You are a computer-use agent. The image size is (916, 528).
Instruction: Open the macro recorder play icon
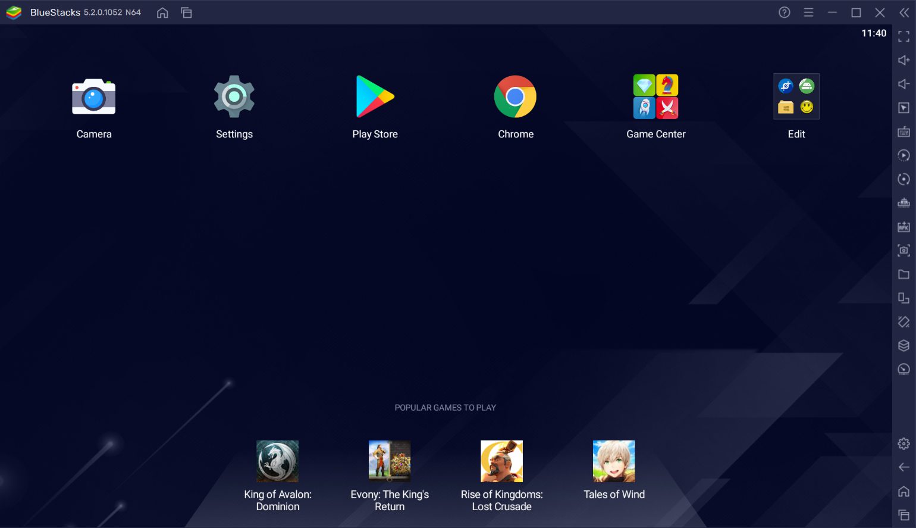pos(904,155)
